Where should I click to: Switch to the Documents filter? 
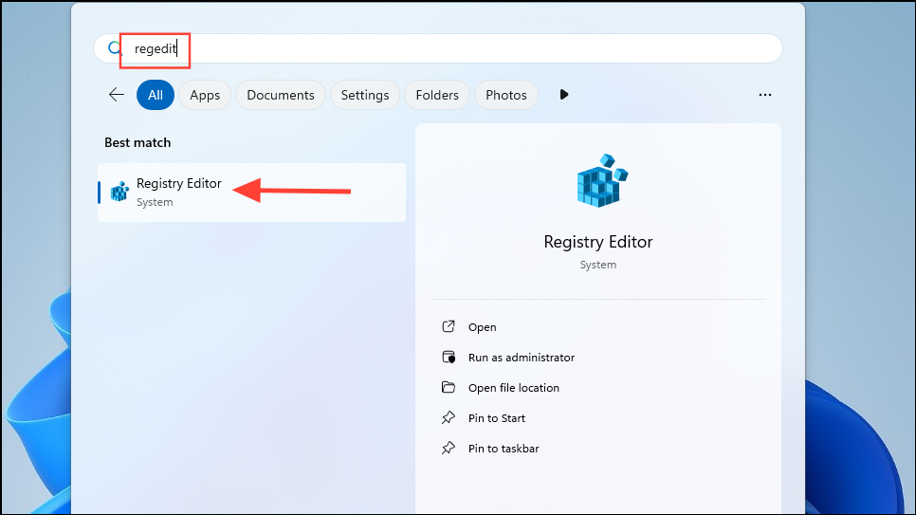click(281, 95)
